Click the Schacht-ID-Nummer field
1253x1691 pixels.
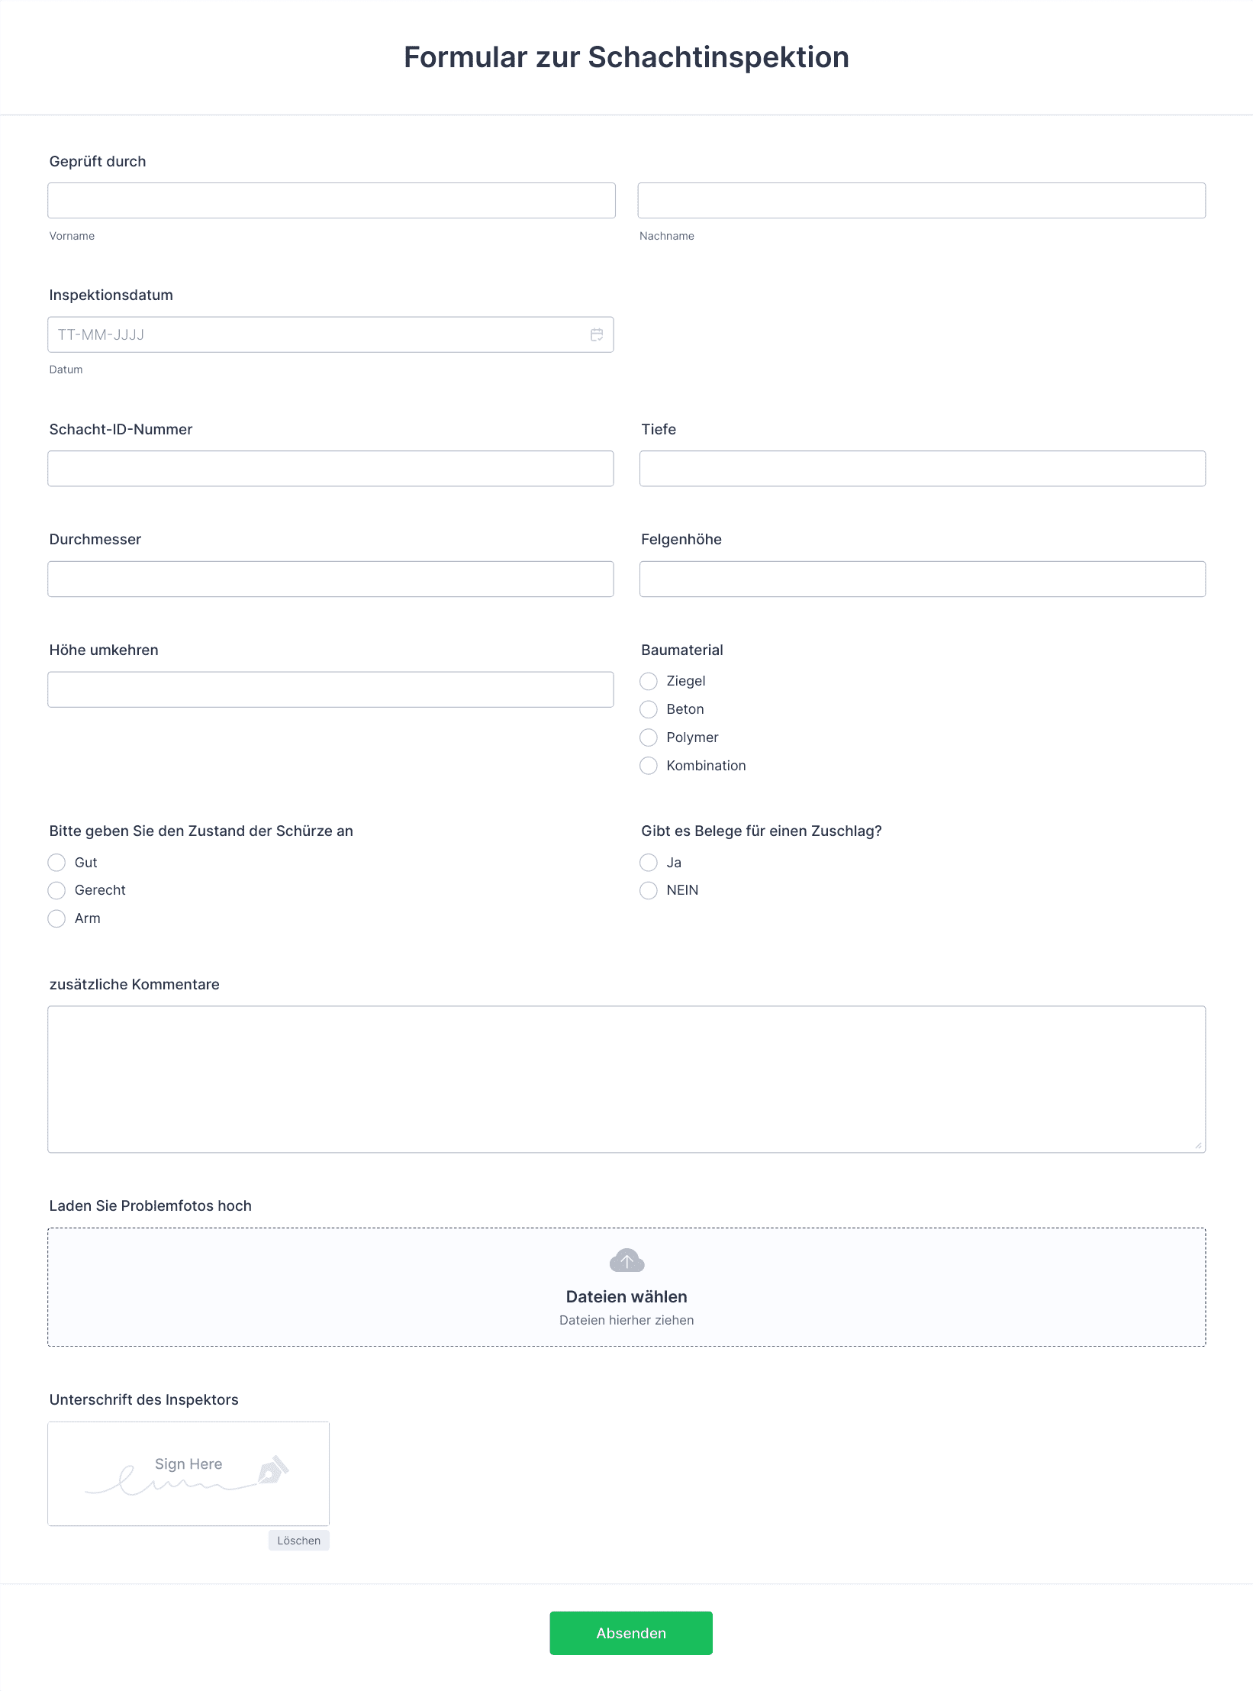click(330, 469)
